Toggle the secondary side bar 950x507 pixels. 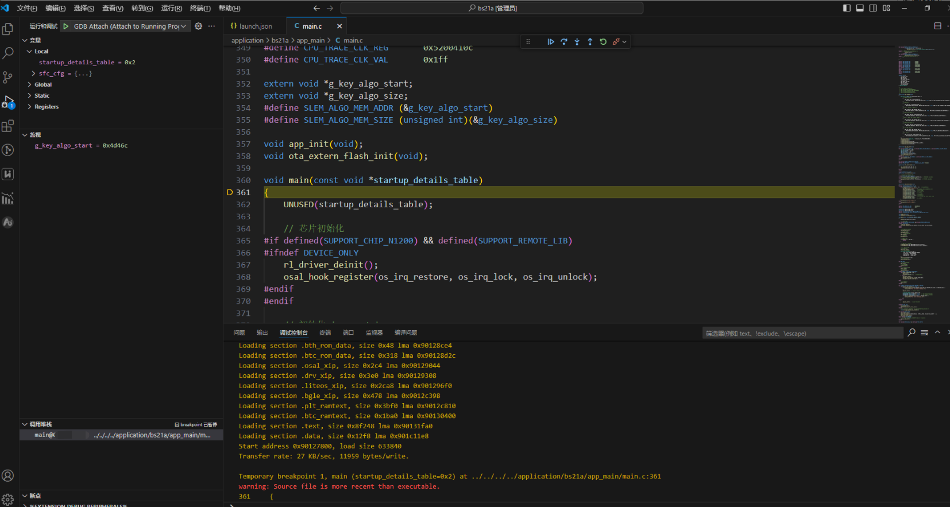coord(873,8)
